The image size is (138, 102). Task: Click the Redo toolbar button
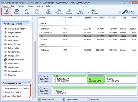37,12
